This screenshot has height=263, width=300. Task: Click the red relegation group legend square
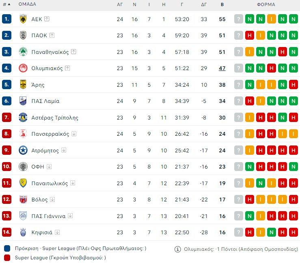tap(7, 257)
